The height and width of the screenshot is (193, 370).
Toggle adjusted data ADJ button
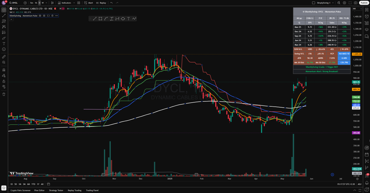click(359, 184)
